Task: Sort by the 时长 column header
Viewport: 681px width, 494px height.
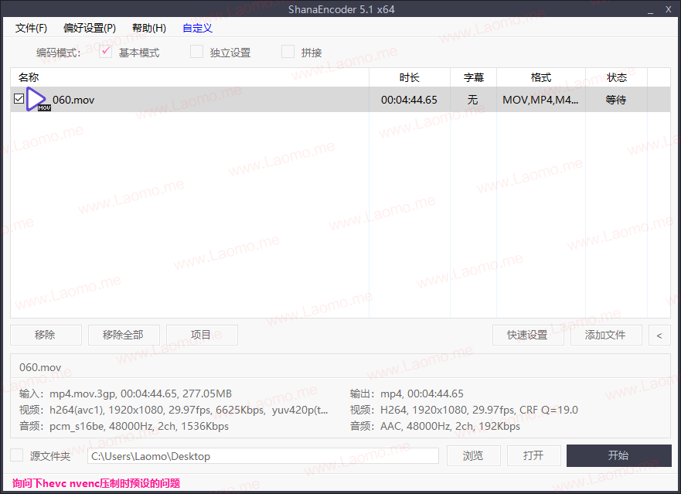Action: [409, 77]
